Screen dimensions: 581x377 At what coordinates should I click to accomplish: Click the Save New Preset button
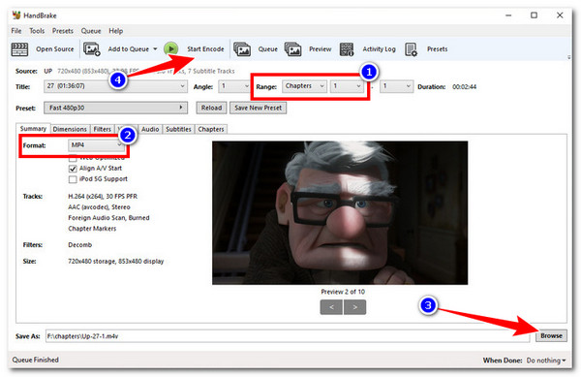click(258, 108)
